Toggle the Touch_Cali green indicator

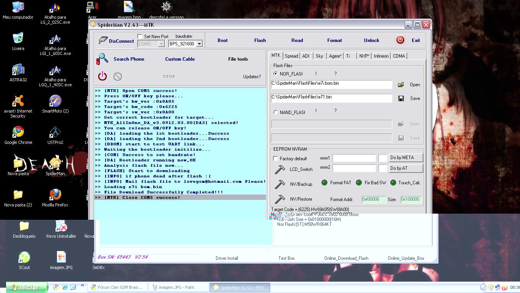point(393,183)
